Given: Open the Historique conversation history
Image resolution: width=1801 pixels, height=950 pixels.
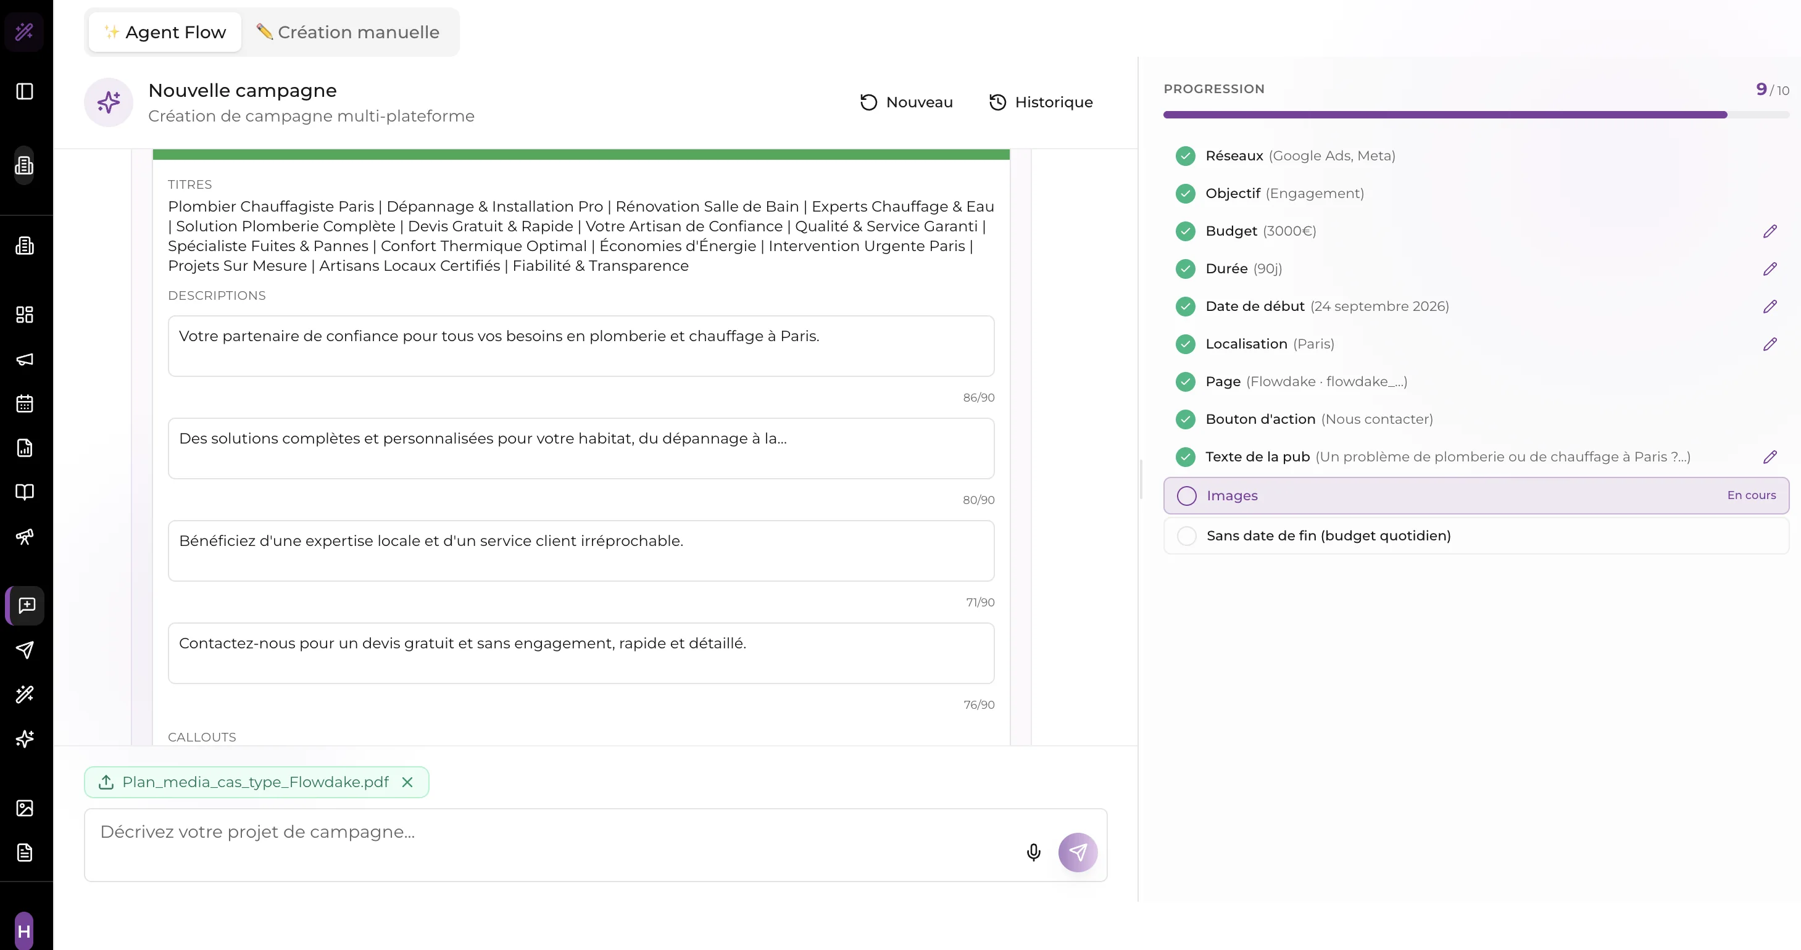Looking at the screenshot, I should pyautogui.click(x=1041, y=102).
